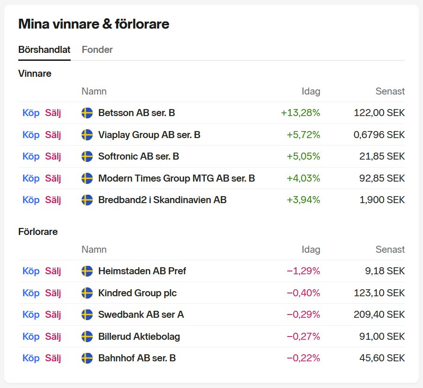The image size is (423, 388).
Task: Click Köp for Billerud Aktiebolag
Action: pyautogui.click(x=31, y=336)
